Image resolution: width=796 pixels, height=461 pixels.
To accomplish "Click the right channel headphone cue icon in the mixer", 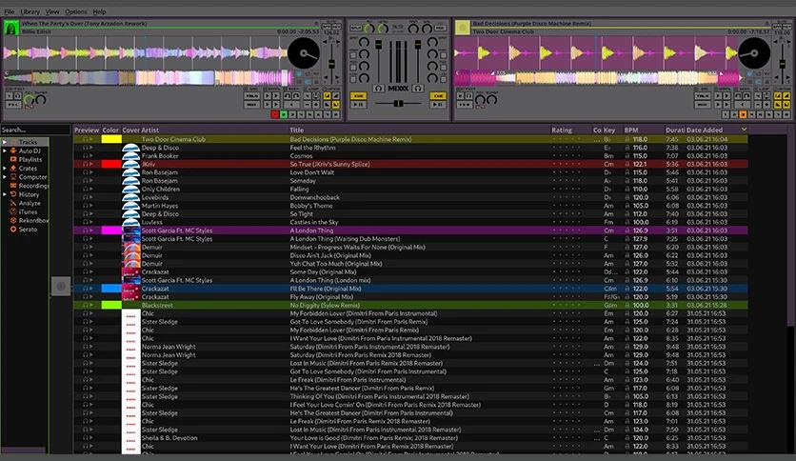I will pos(417,89).
